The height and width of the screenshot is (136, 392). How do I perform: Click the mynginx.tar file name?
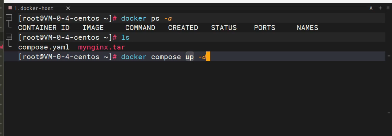[101, 47]
